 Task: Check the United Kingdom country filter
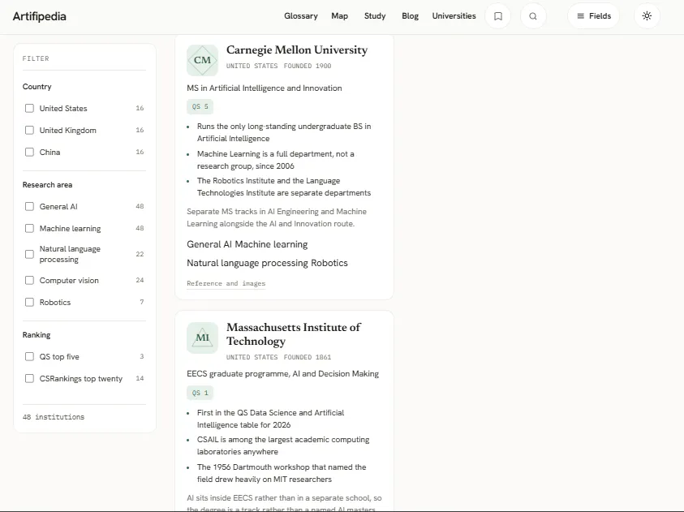[29, 130]
